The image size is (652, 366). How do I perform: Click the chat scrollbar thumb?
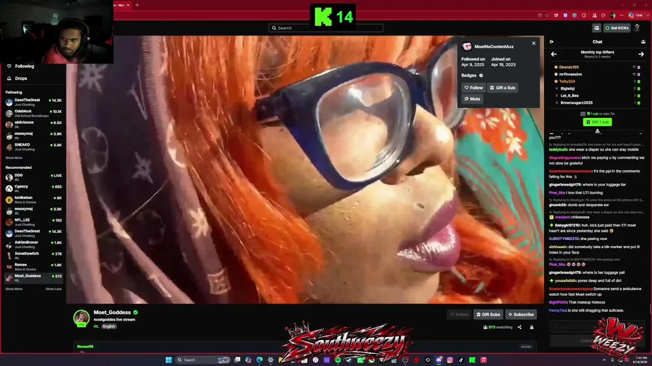[650, 309]
